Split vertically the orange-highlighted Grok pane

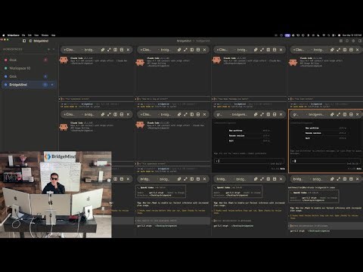[345, 114]
